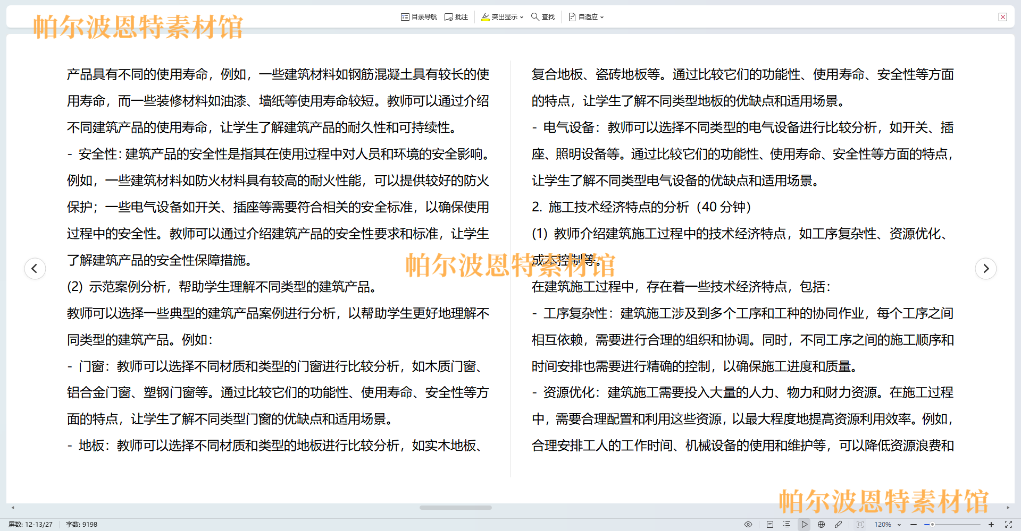Click the fit-to-page frame icon
Screen dimensions: 1021x531
[x=860, y=524]
